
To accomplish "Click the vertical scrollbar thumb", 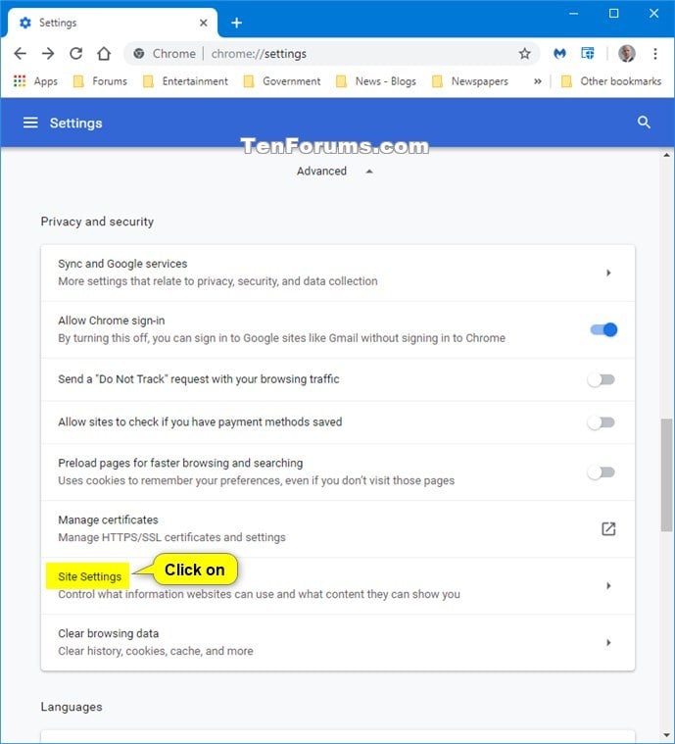I will (x=666, y=475).
